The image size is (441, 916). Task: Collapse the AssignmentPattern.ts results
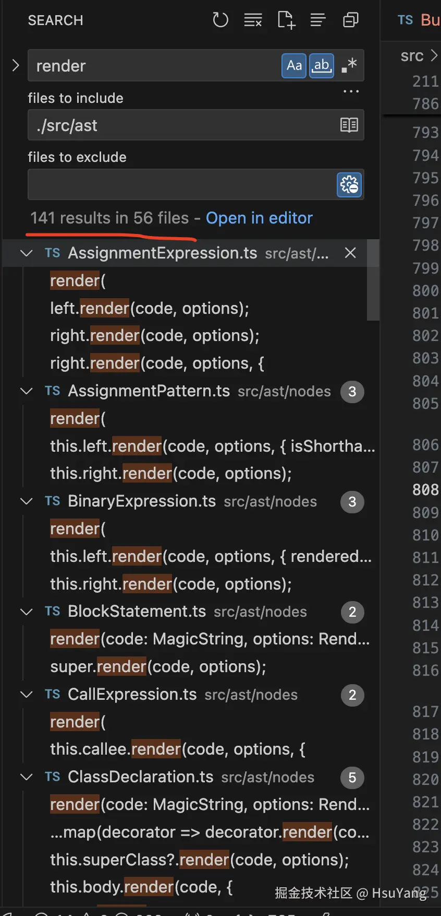(26, 391)
